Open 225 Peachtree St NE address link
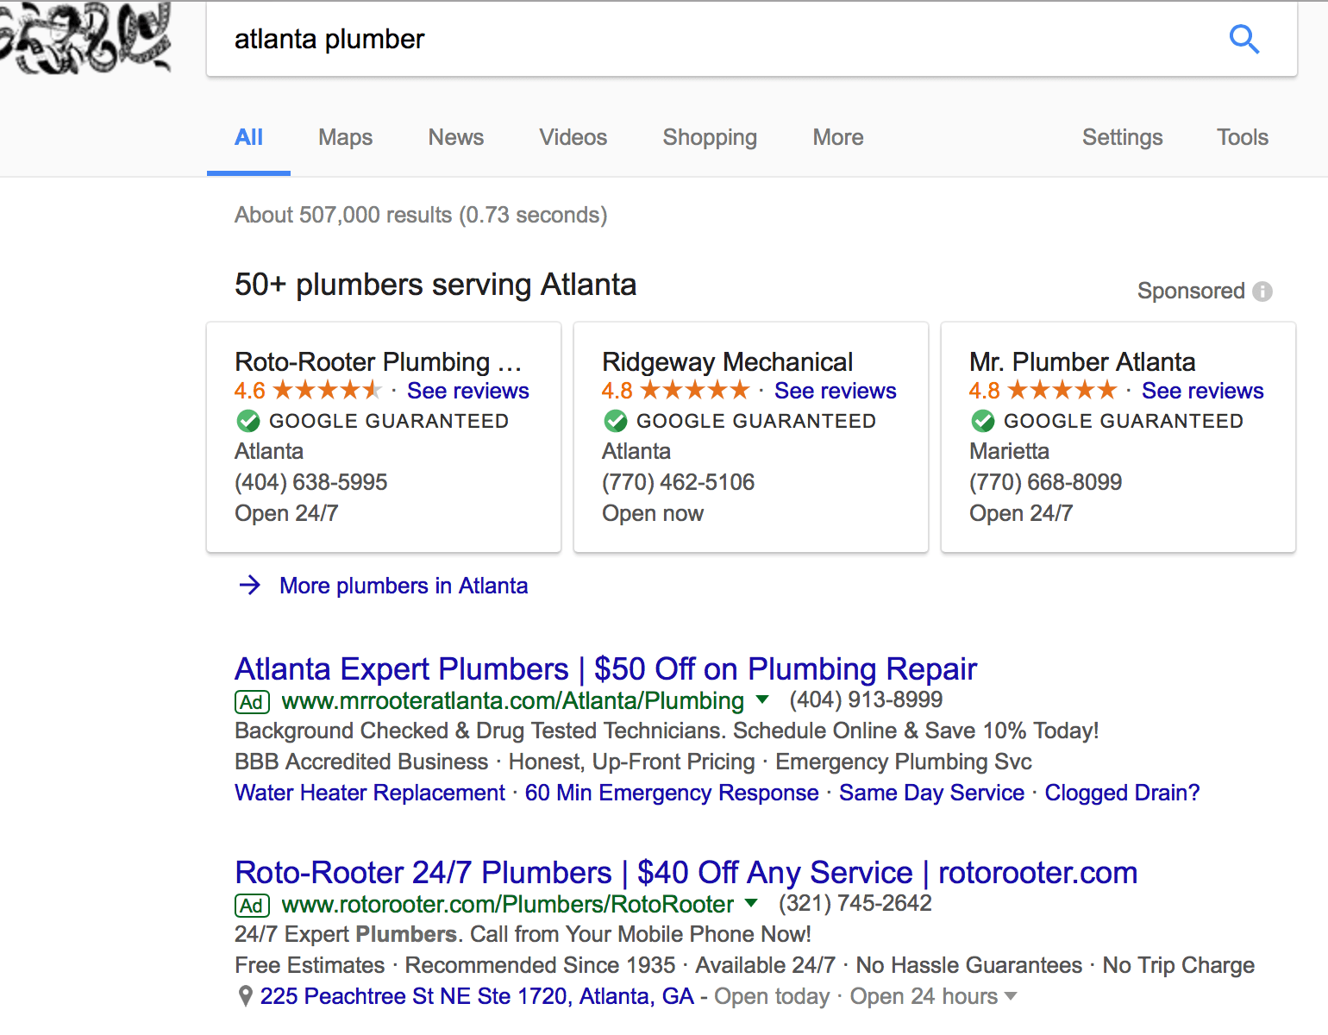This screenshot has height=1035, width=1328. pyautogui.click(x=477, y=996)
